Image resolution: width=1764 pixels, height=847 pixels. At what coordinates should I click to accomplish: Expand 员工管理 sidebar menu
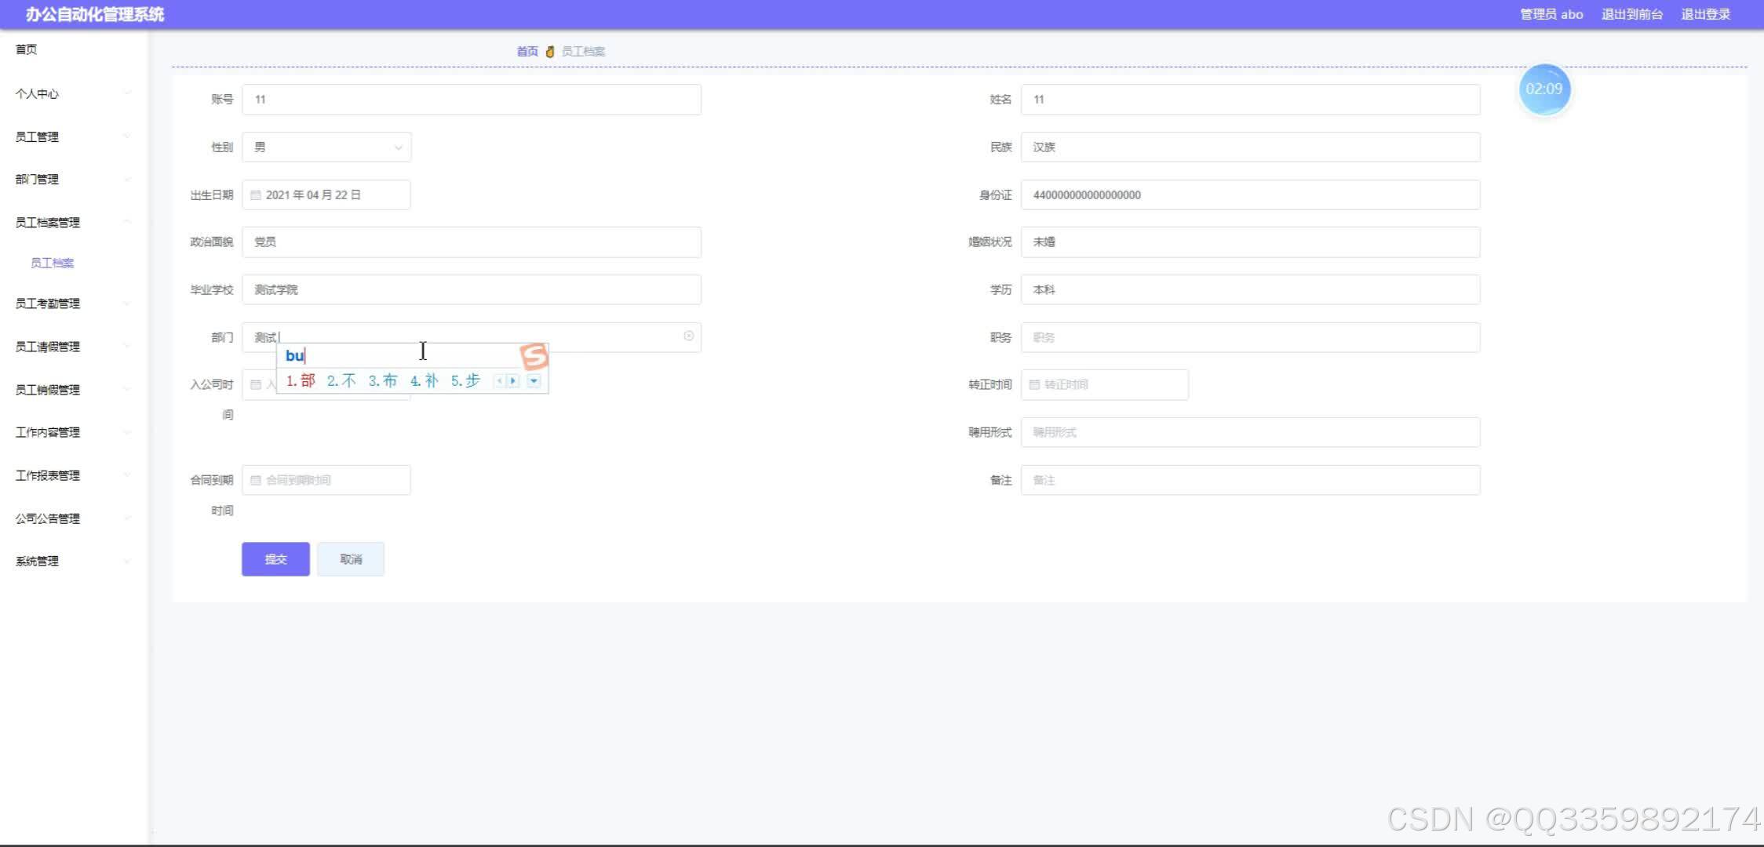[x=73, y=137]
